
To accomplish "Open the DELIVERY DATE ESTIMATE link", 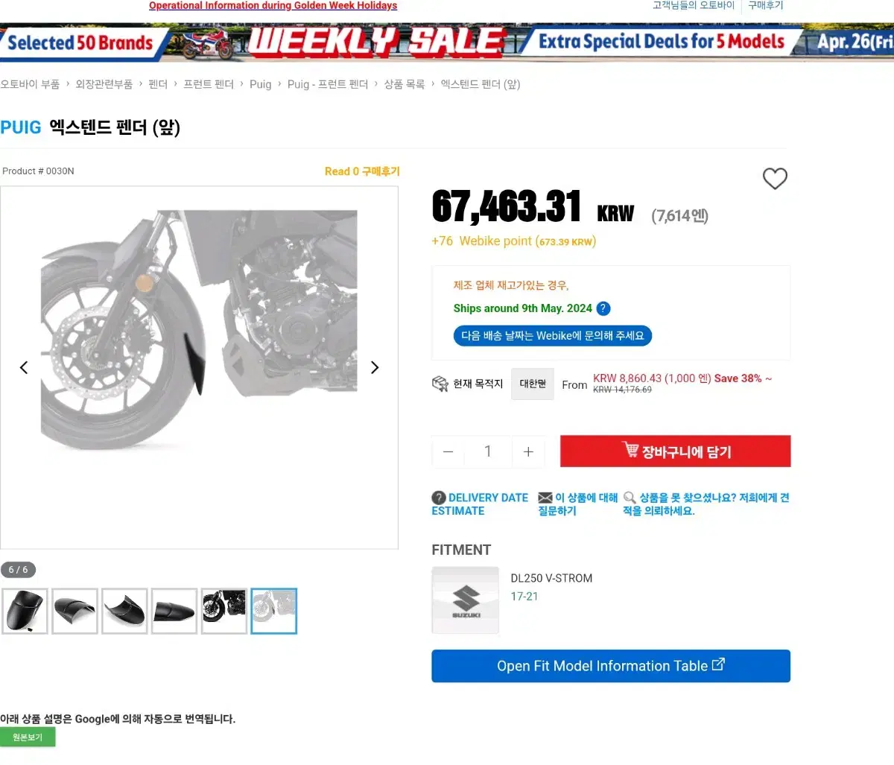I will 480,504.
